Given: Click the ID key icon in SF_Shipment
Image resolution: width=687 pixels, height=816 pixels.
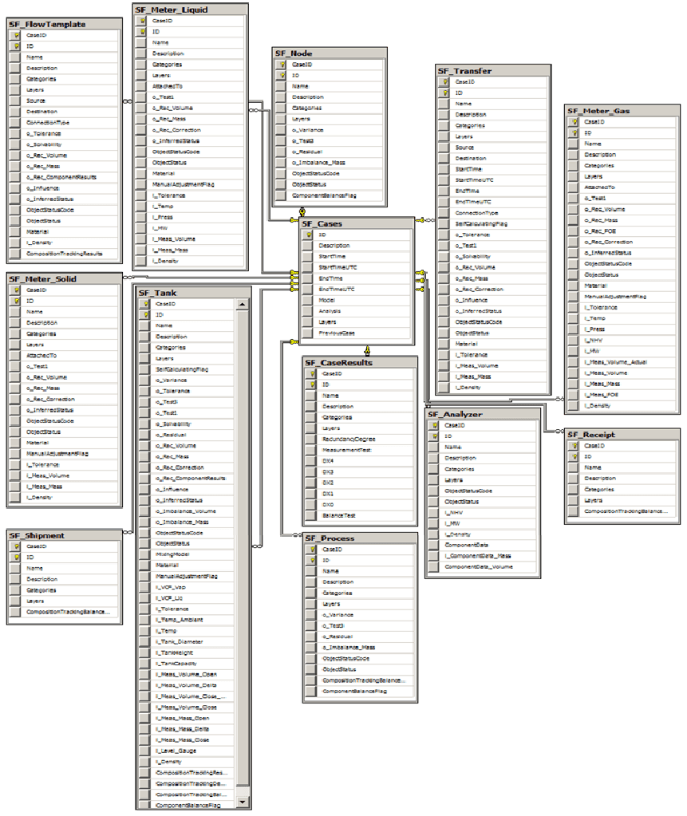Looking at the screenshot, I should 15,558.
